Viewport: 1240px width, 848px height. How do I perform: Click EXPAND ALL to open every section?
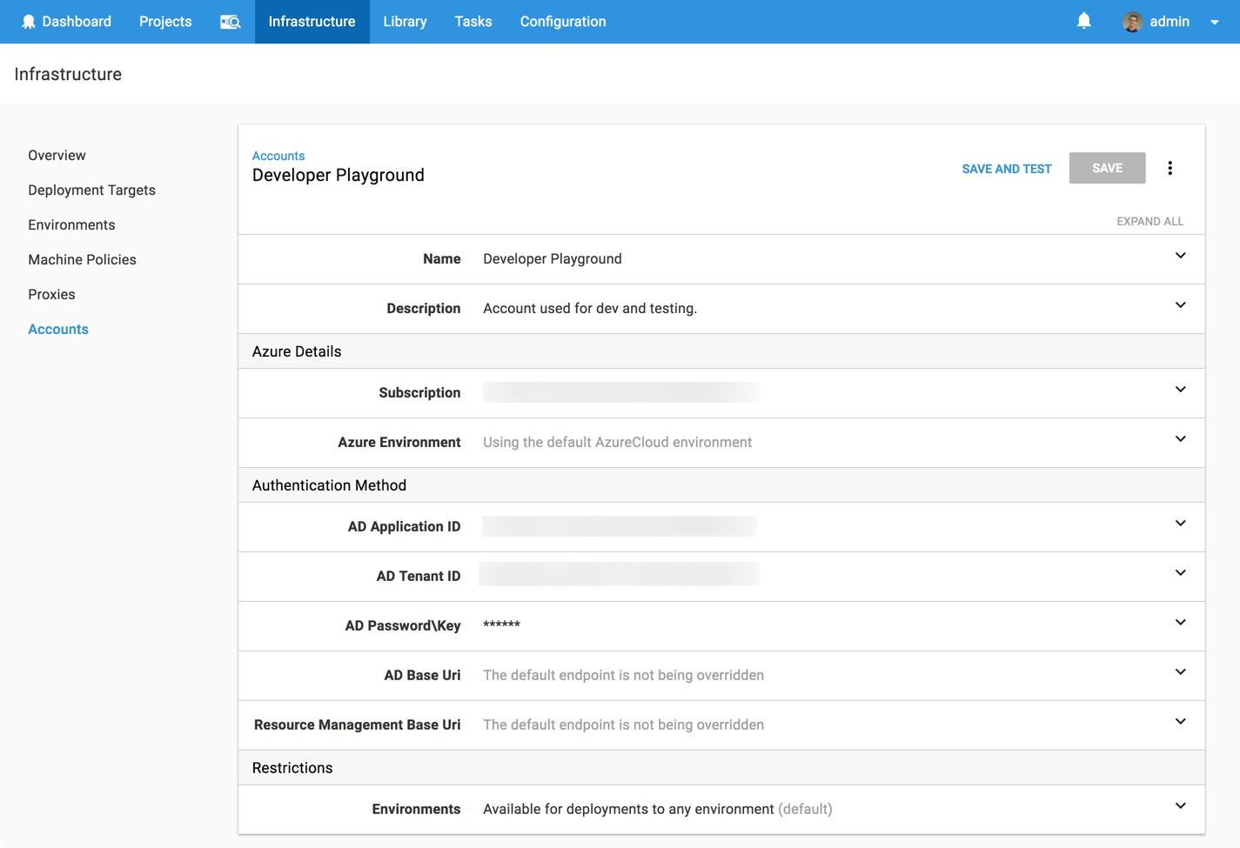(1150, 221)
